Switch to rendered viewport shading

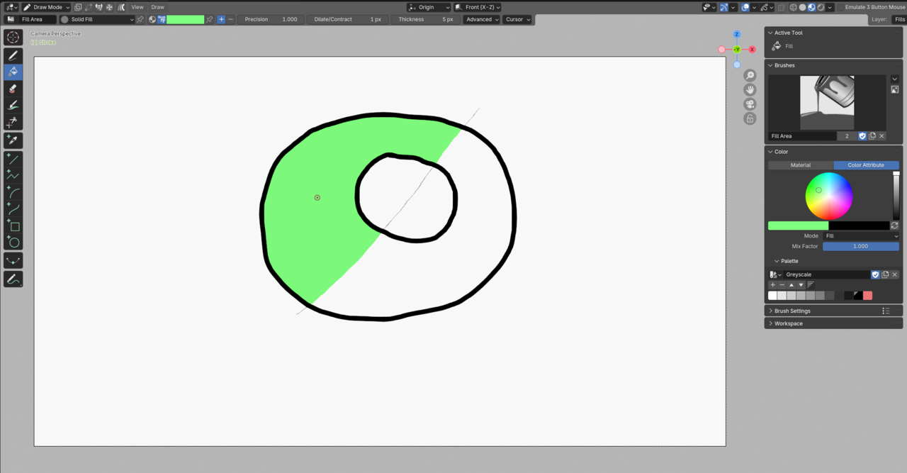(821, 7)
